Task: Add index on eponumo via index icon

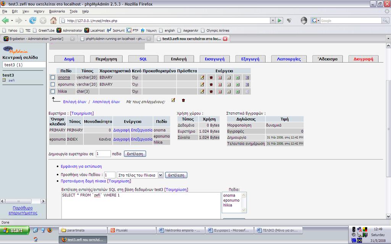Action: coord(229,84)
